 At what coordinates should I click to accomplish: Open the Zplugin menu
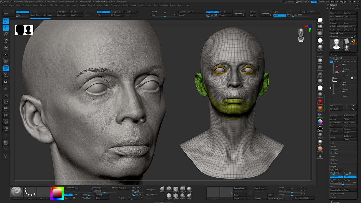pyautogui.click(x=173, y=5)
